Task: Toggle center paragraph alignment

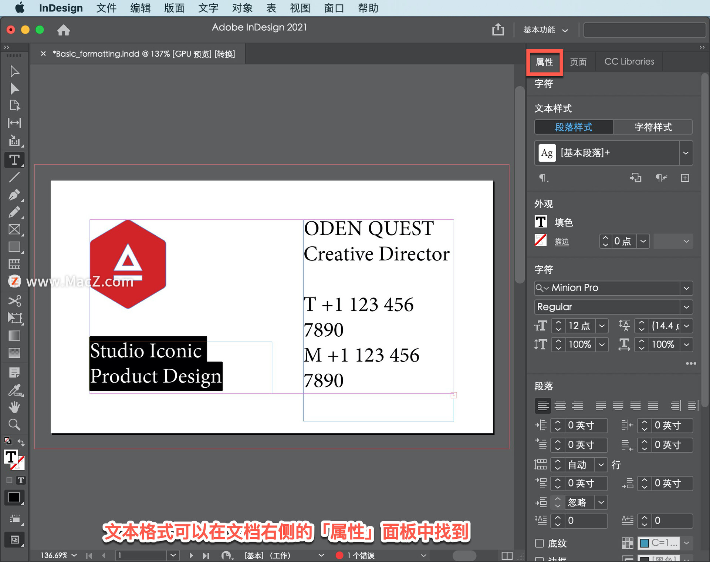Action: coord(560,405)
